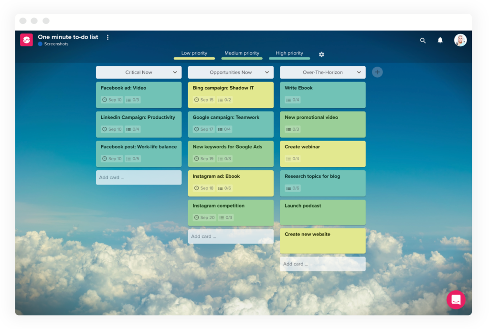Image resolution: width=489 pixels, height=329 pixels.
Task: Open the Screenshots project link
Action: pyautogui.click(x=56, y=44)
